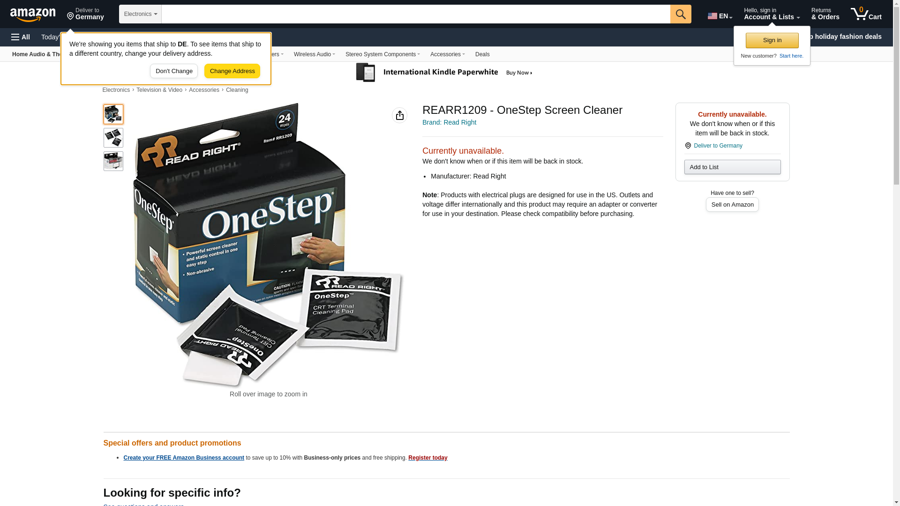The image size is (900, 506).
Task: Select the third product thumbnail
Action: click(x=113, y=161)
